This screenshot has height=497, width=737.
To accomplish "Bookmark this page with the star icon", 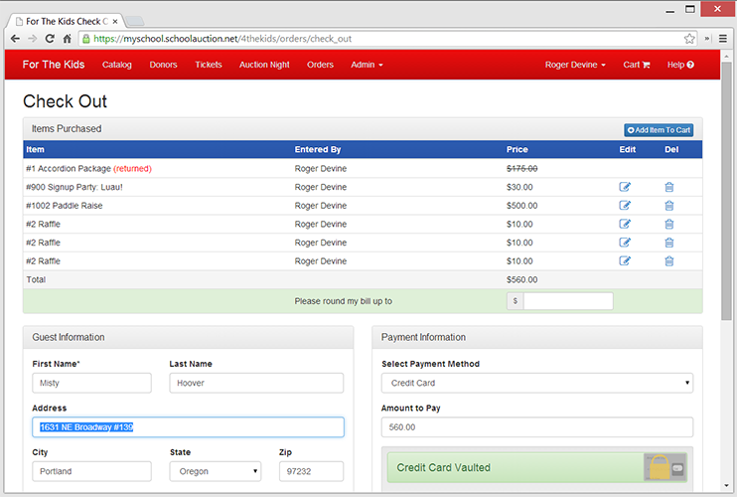I will (689, 39).
